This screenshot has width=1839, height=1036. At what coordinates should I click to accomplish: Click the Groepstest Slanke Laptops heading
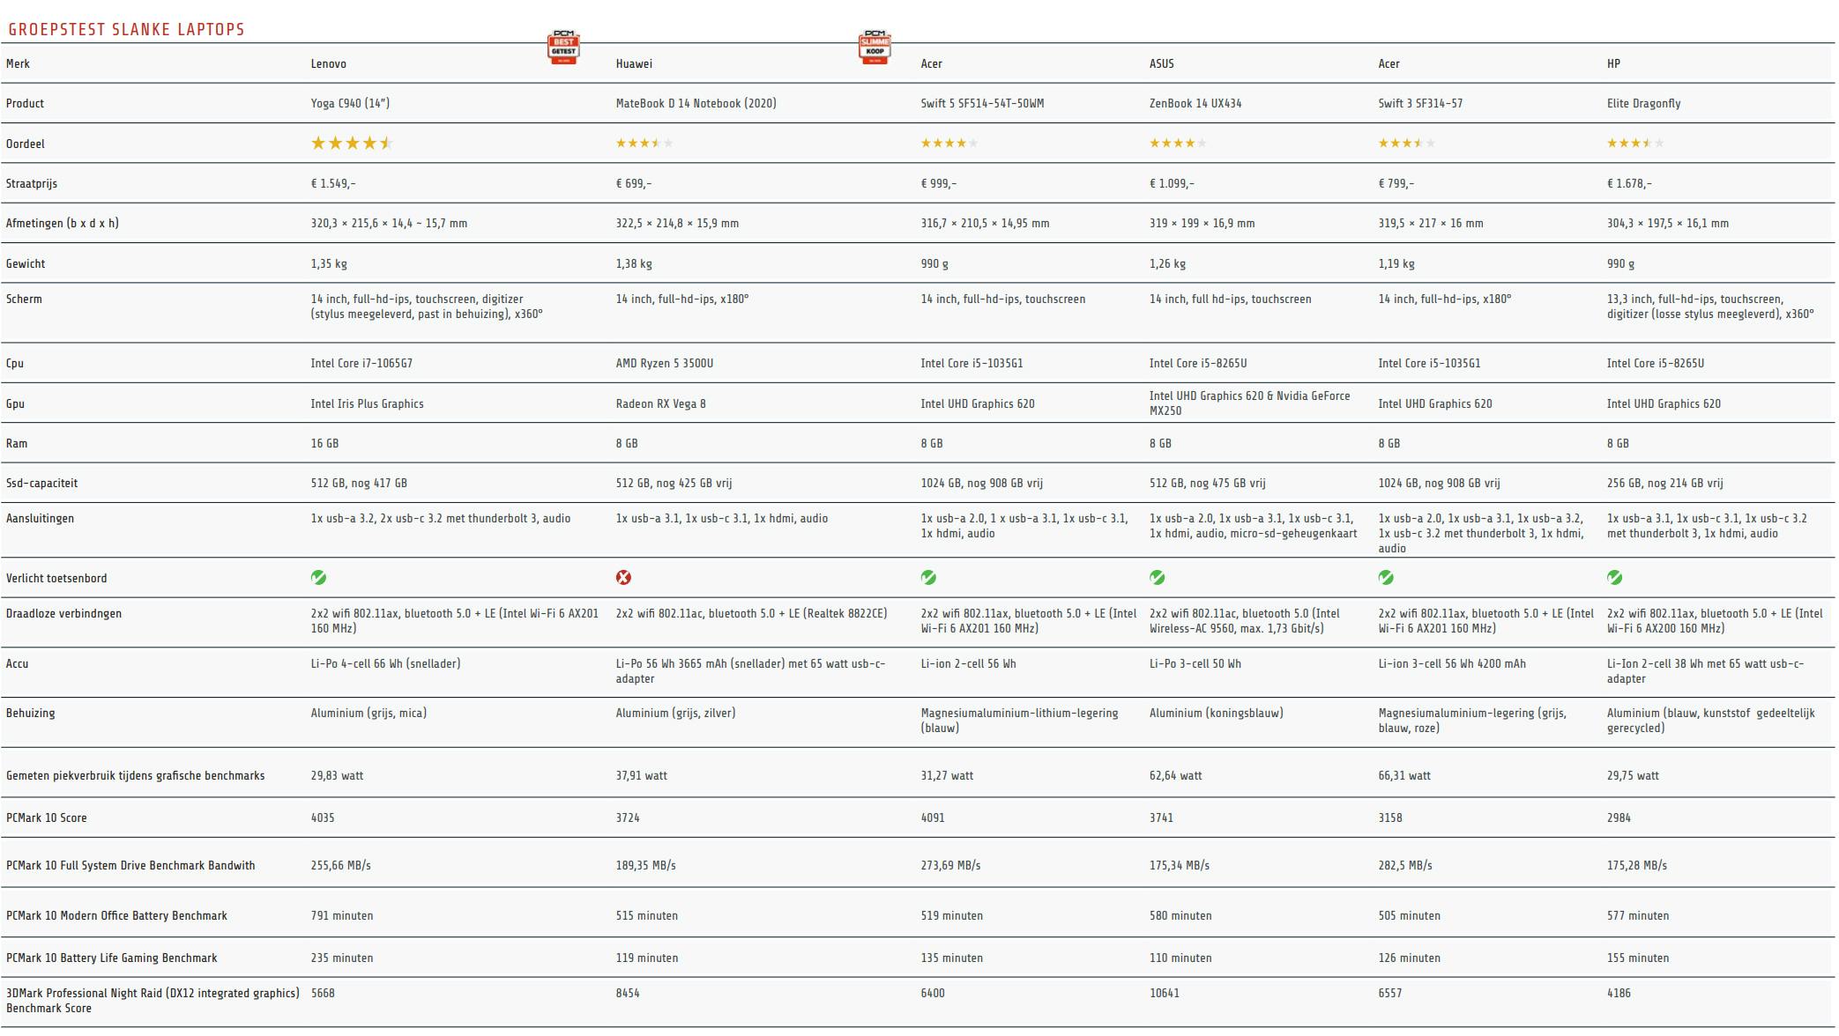pyautogui.click(x=126, y=30)
